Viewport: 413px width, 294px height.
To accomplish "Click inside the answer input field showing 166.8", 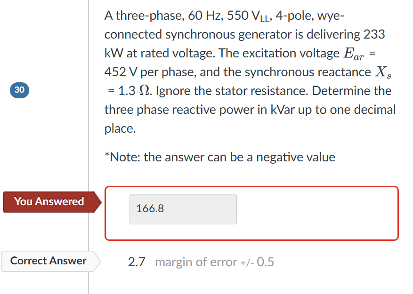I will coord(183,209).
